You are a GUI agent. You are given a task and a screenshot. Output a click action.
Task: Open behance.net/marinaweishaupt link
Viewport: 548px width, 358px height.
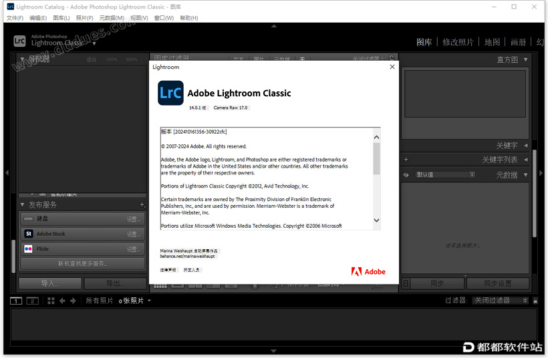[x=188, y=256]
